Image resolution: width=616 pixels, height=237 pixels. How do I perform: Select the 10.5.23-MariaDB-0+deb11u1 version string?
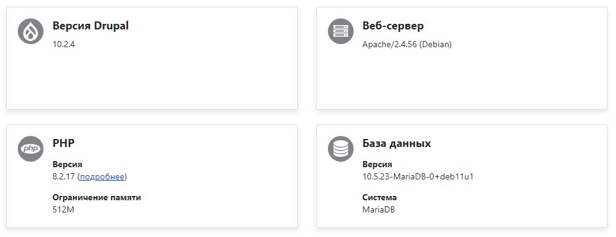pyautogui.click(x=418, y=176)
